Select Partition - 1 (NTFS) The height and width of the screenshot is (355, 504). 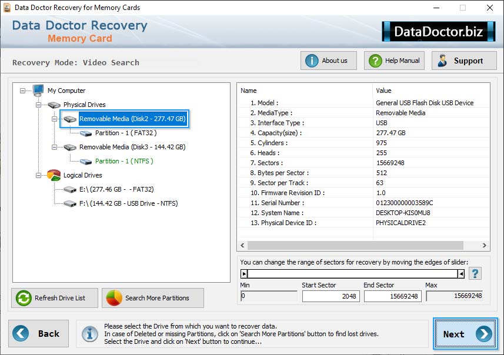(x=124, y=161)
